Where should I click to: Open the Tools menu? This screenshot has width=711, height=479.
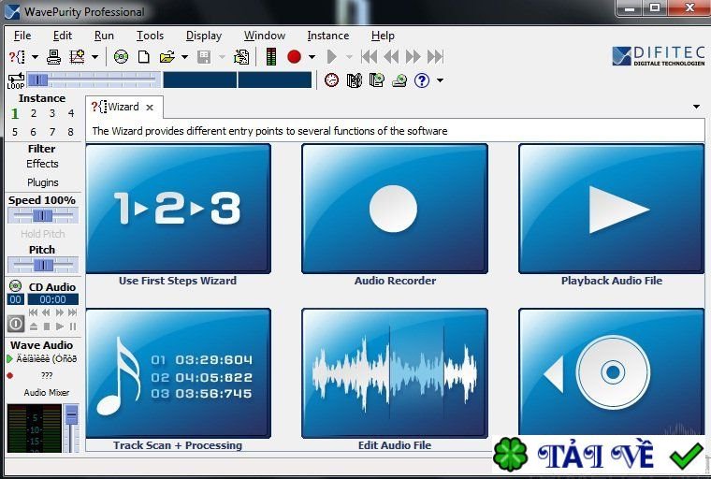click(150, 36)
